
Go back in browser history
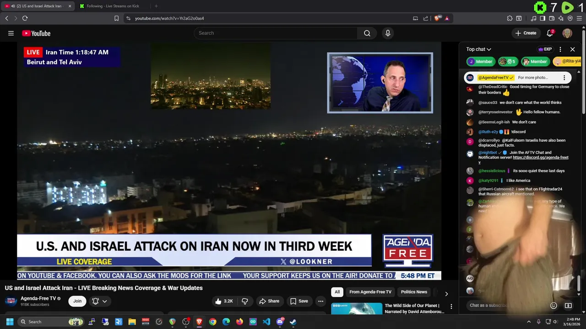pos(6,18)
